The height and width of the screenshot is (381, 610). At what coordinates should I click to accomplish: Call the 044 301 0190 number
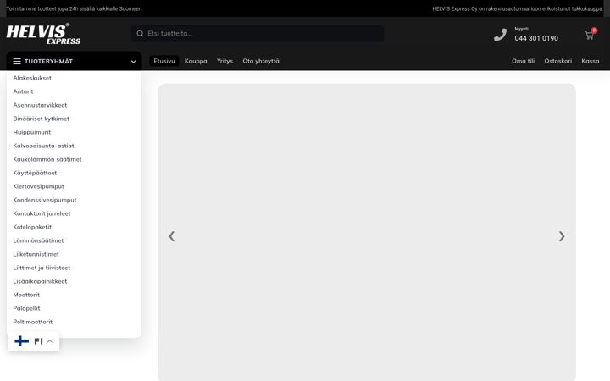(536, 38)
